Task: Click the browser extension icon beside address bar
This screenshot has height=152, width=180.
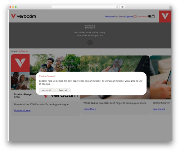Action: tap(122, 7)
